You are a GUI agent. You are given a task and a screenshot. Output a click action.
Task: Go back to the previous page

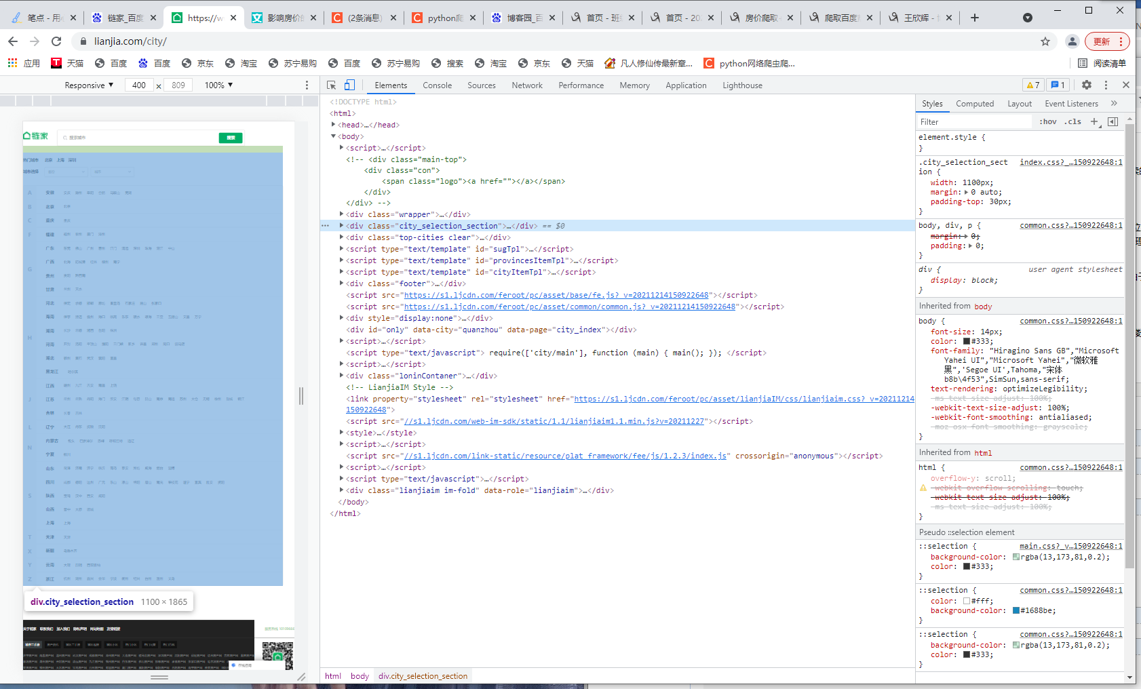click(13, 41)
